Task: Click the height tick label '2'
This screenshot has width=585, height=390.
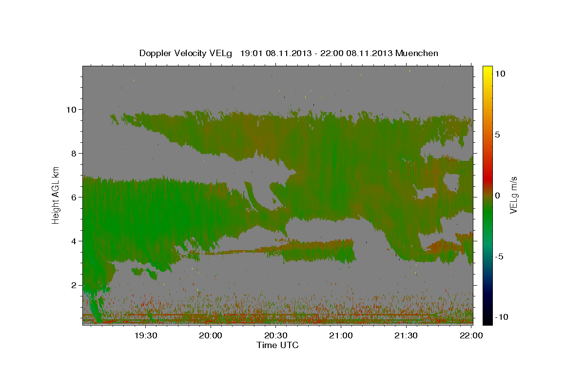Action: coord(74,285)
